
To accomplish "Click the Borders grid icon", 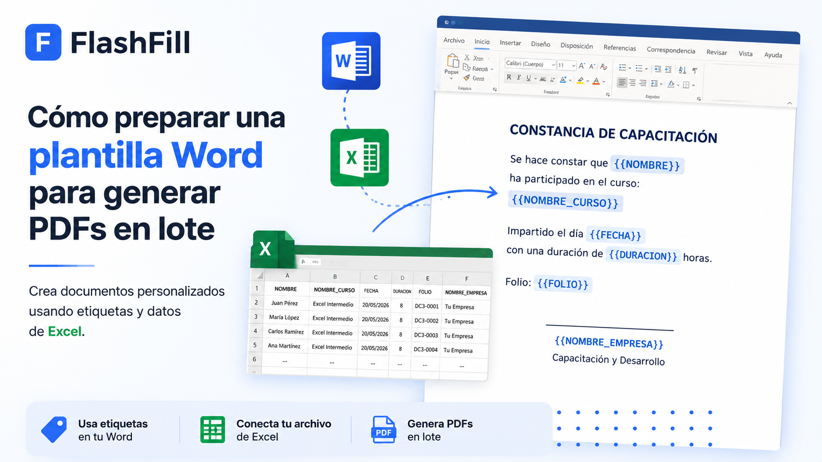I will (686, 85).
